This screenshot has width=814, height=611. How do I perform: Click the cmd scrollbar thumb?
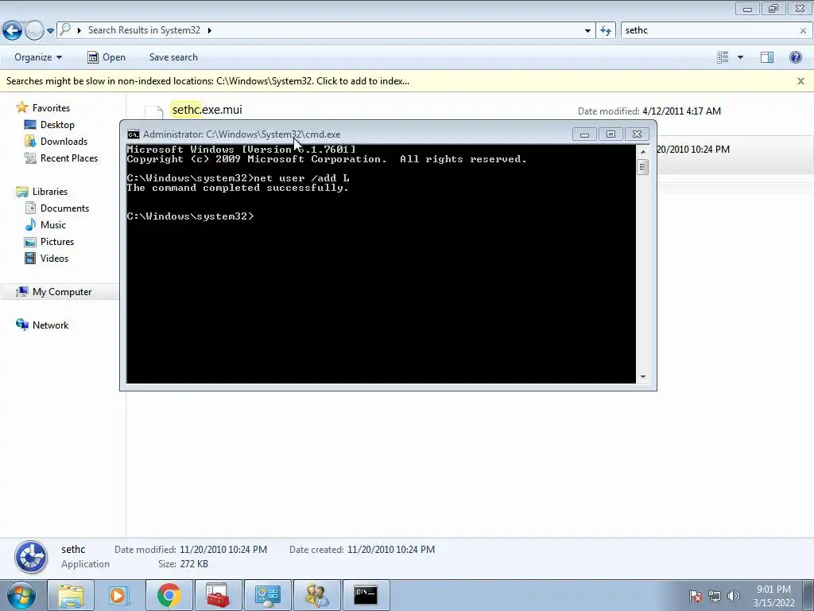(x=643, y=167)
